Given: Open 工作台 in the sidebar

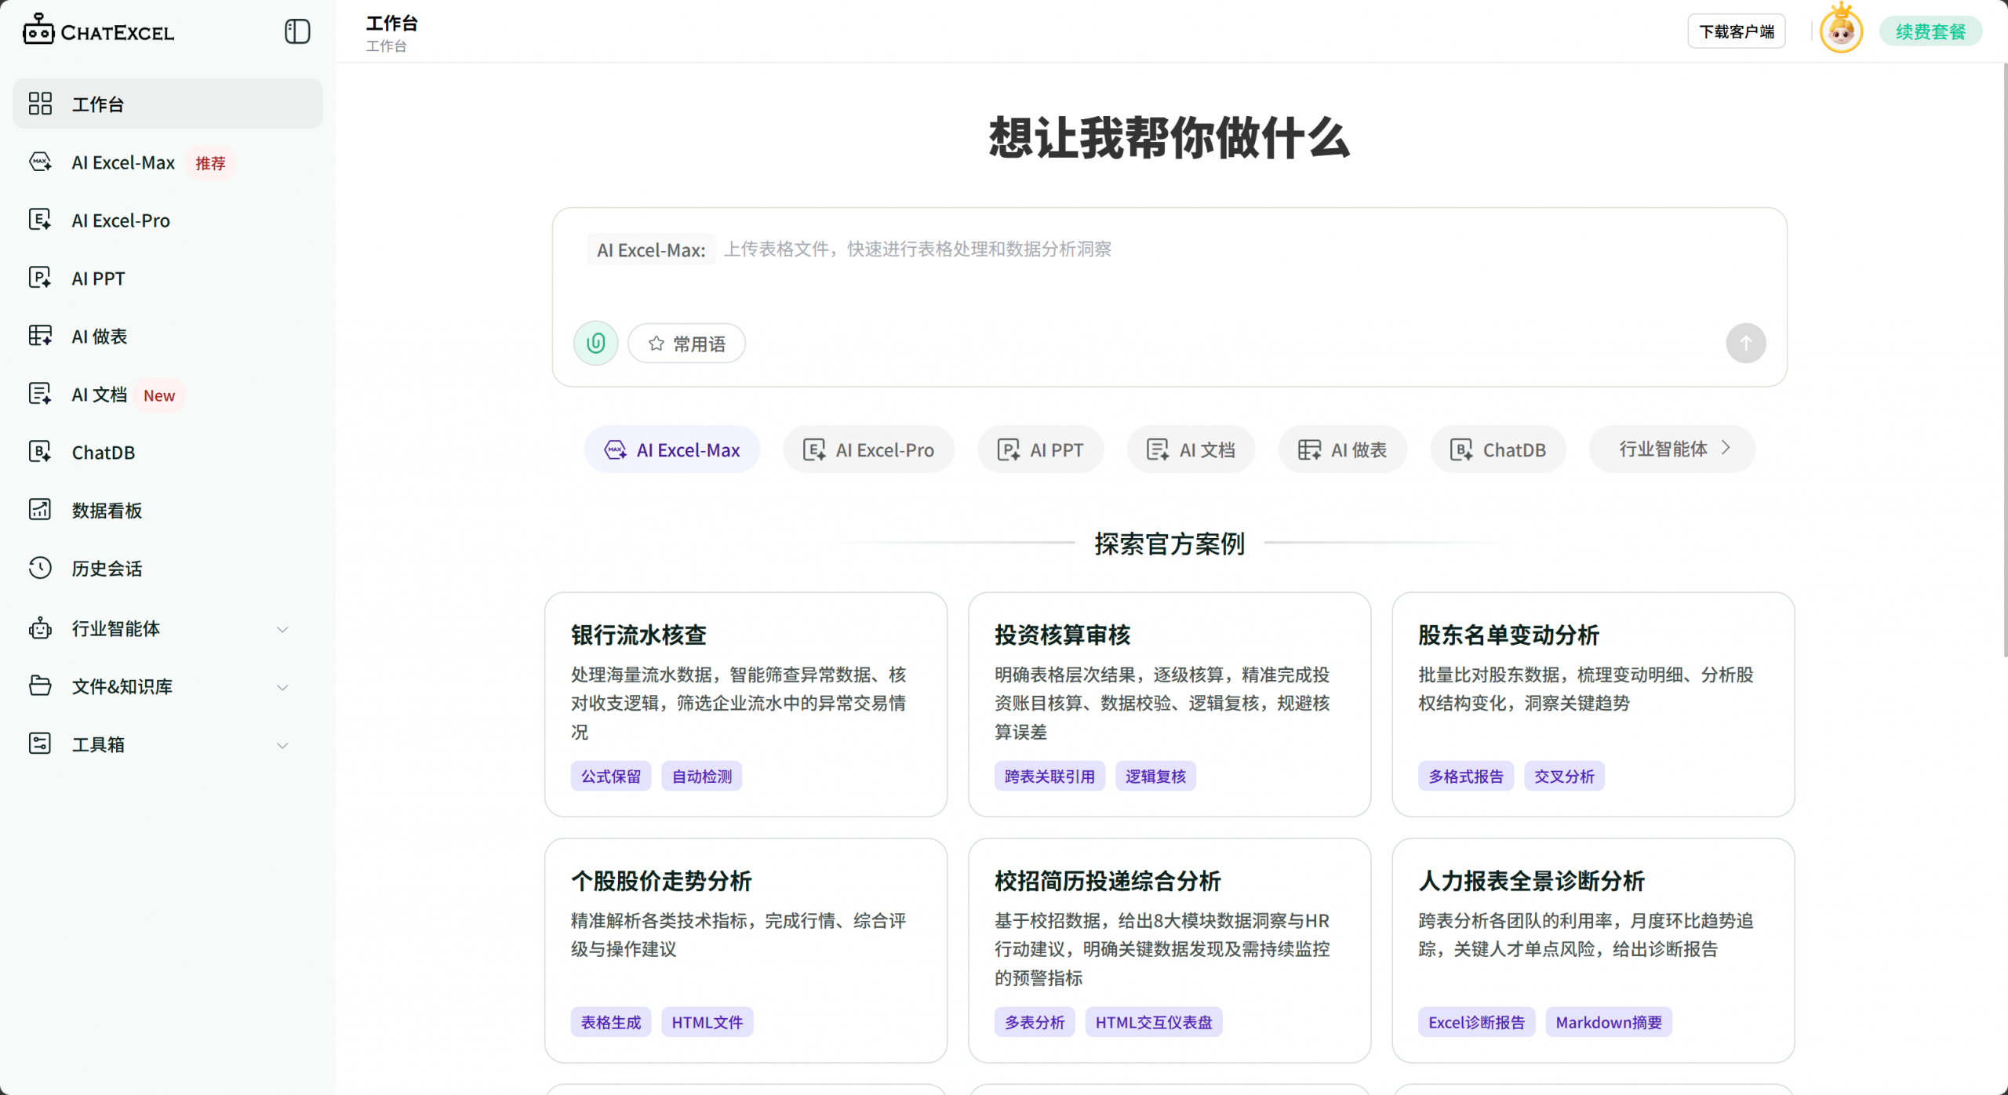Looking at the screenshot, I should [x=167, y=104].
